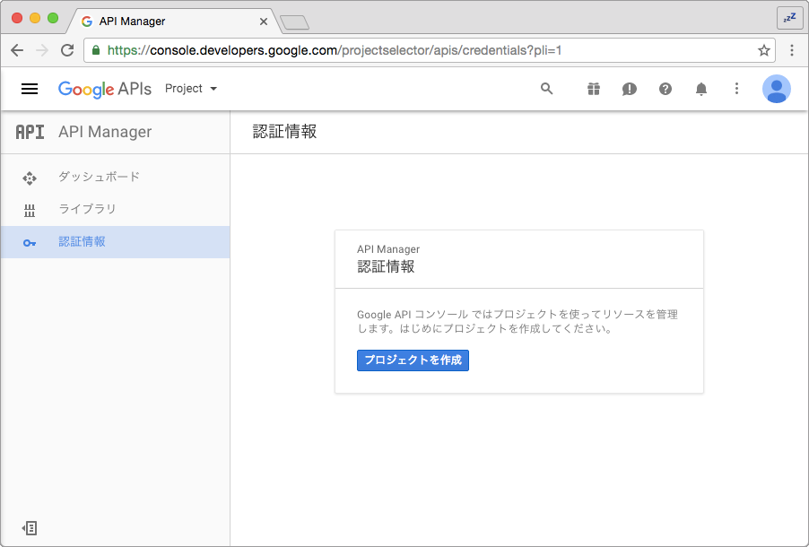Viewport: 809px width, 547px height.
Task: Show notifications via the bell icon
Action: click(701, 89)
